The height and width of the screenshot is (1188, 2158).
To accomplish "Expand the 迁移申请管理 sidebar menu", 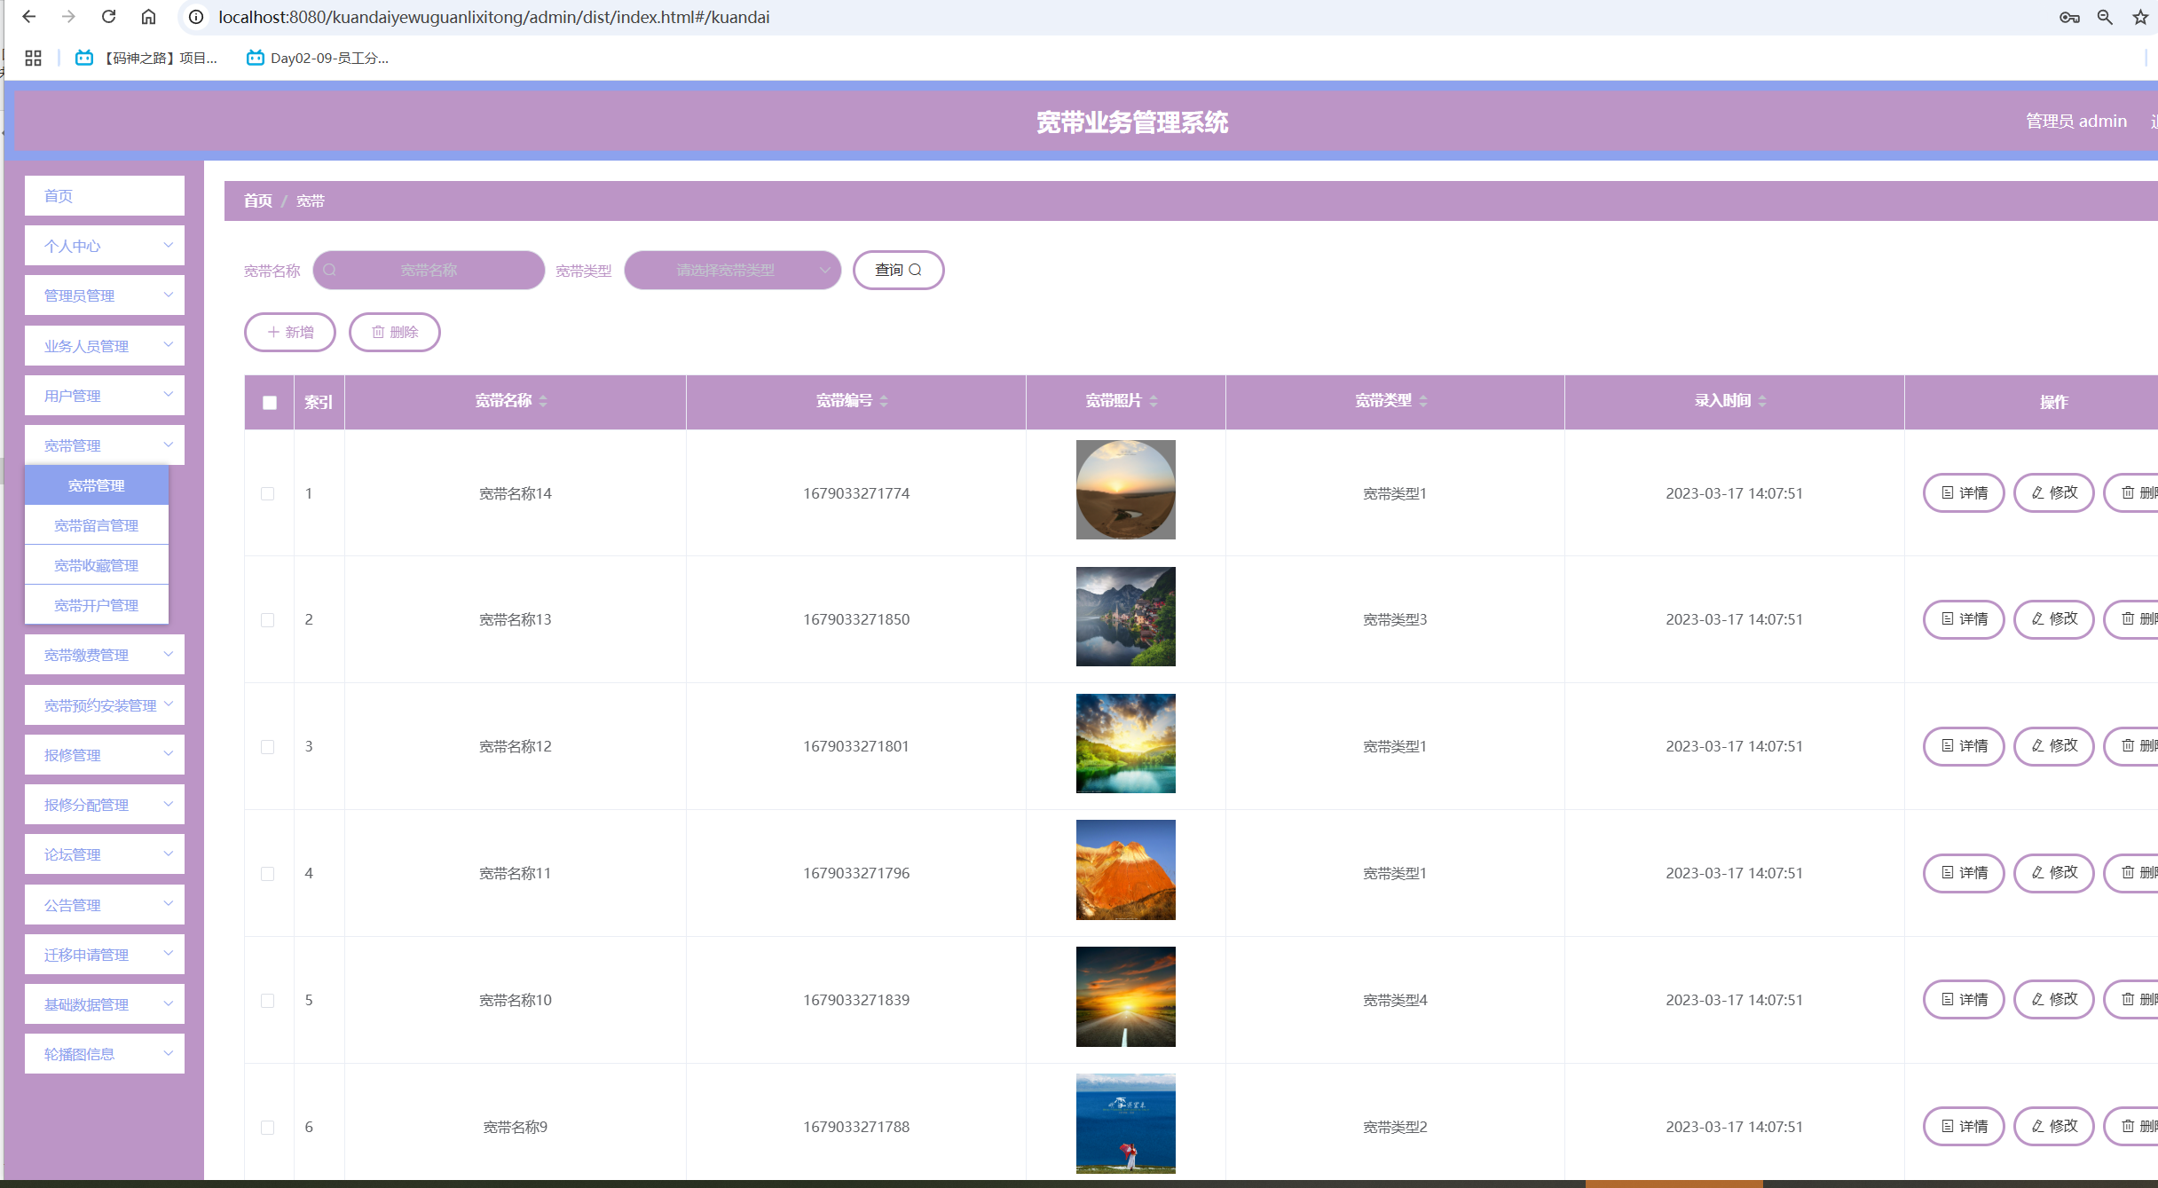I will 105,955.
